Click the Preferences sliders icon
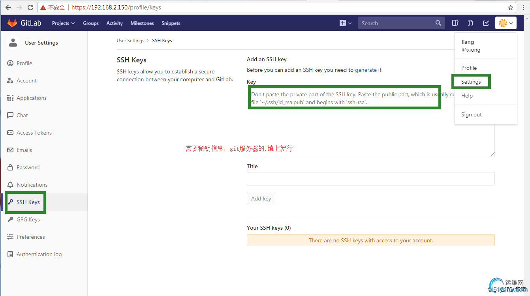530x296 pixels. [x=10, y=237]
